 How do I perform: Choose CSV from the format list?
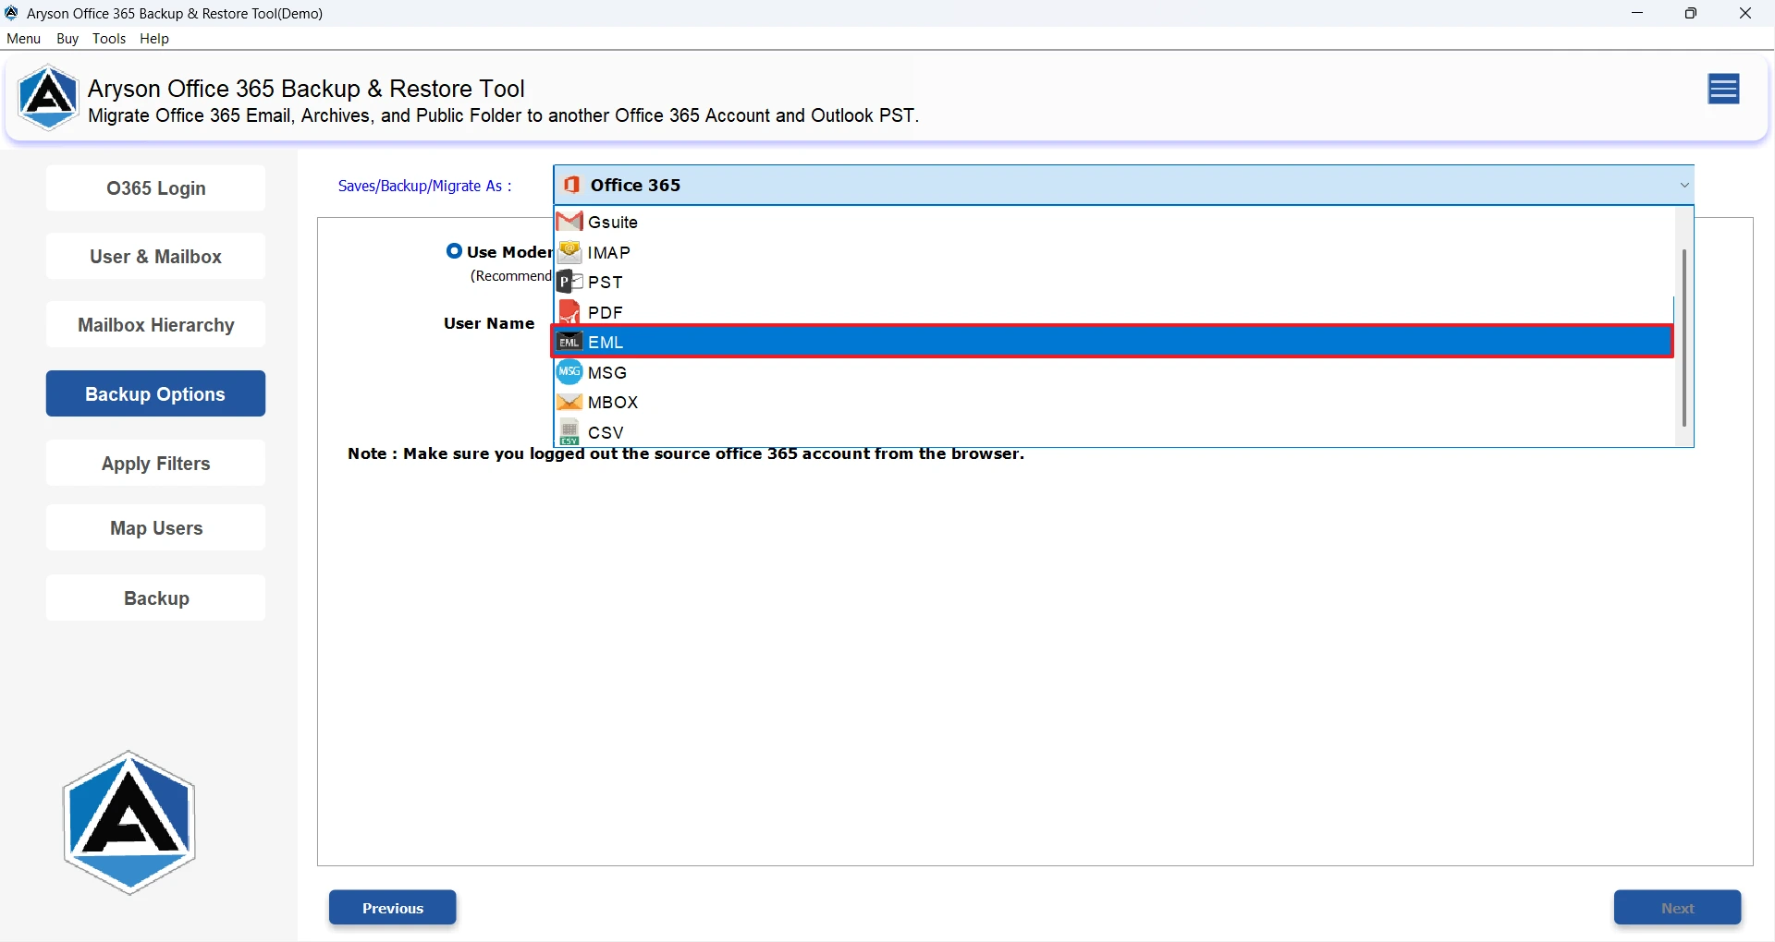(x=1114, y=432)
